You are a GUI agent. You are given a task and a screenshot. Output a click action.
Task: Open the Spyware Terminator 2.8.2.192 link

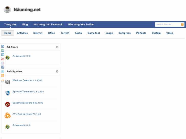click(28, 92)
